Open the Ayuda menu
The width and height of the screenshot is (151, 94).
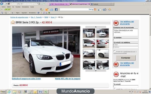[32, 7]
